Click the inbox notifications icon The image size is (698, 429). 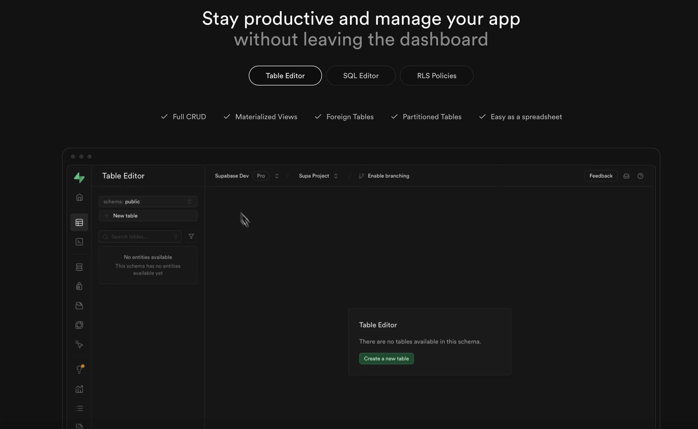click(x=626, y=176)
